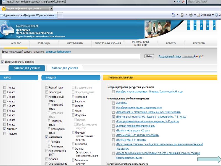This screenshot has height=166, width=221.
Task: Open the phishing protection dropdown arrow
Action: (51, 9)
